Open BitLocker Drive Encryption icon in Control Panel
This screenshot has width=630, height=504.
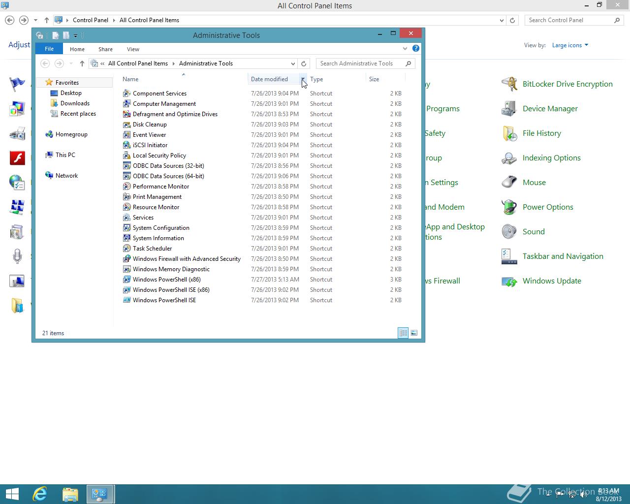tap(509, 84)
